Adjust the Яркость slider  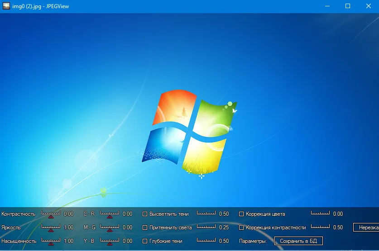tap(51, 227)
